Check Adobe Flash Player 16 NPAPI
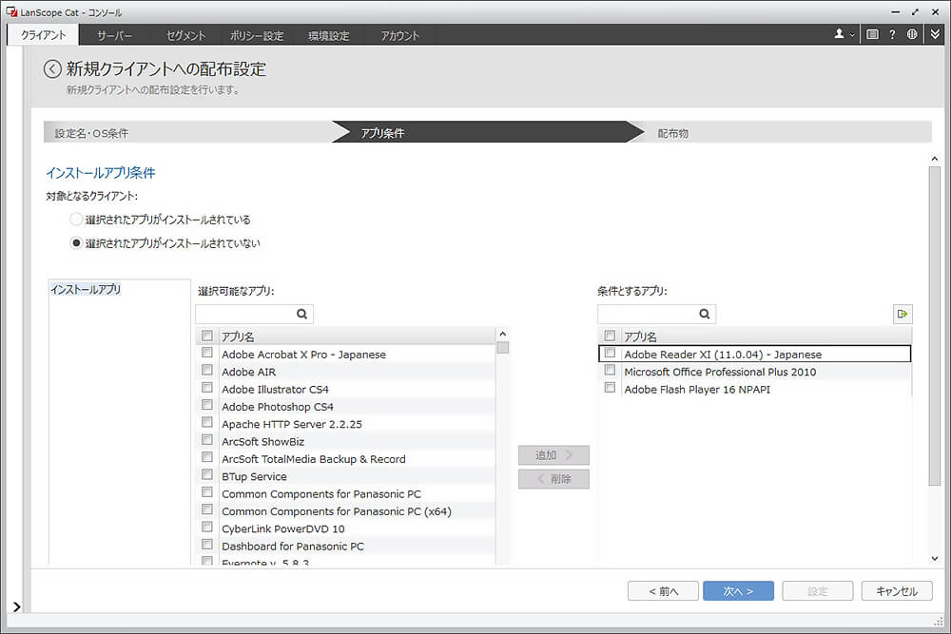 click(x=611, y=388)
